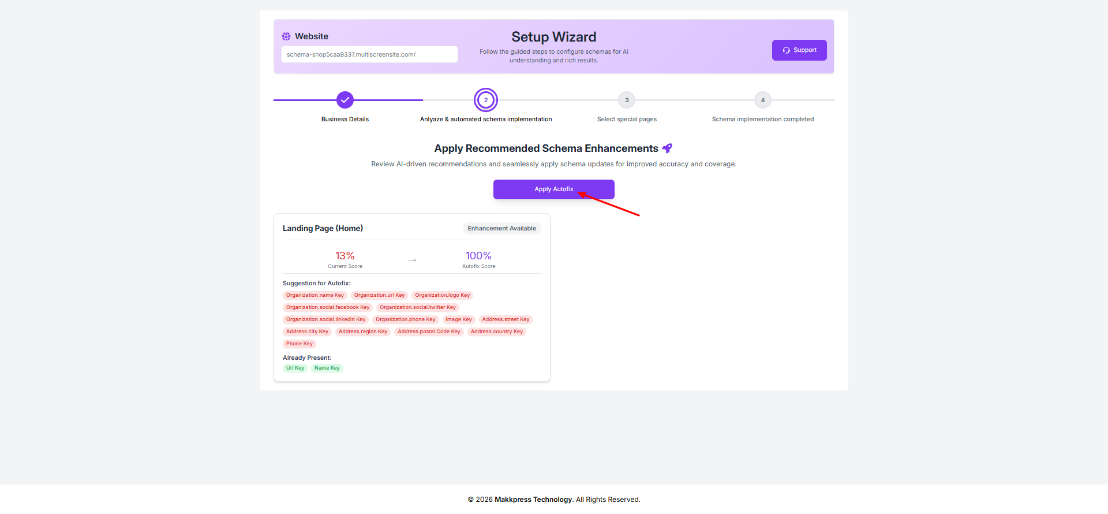Viewport: 1108px width, 514px height.
Task: Open the Makkpress Technology footer link
Action: 533,500
